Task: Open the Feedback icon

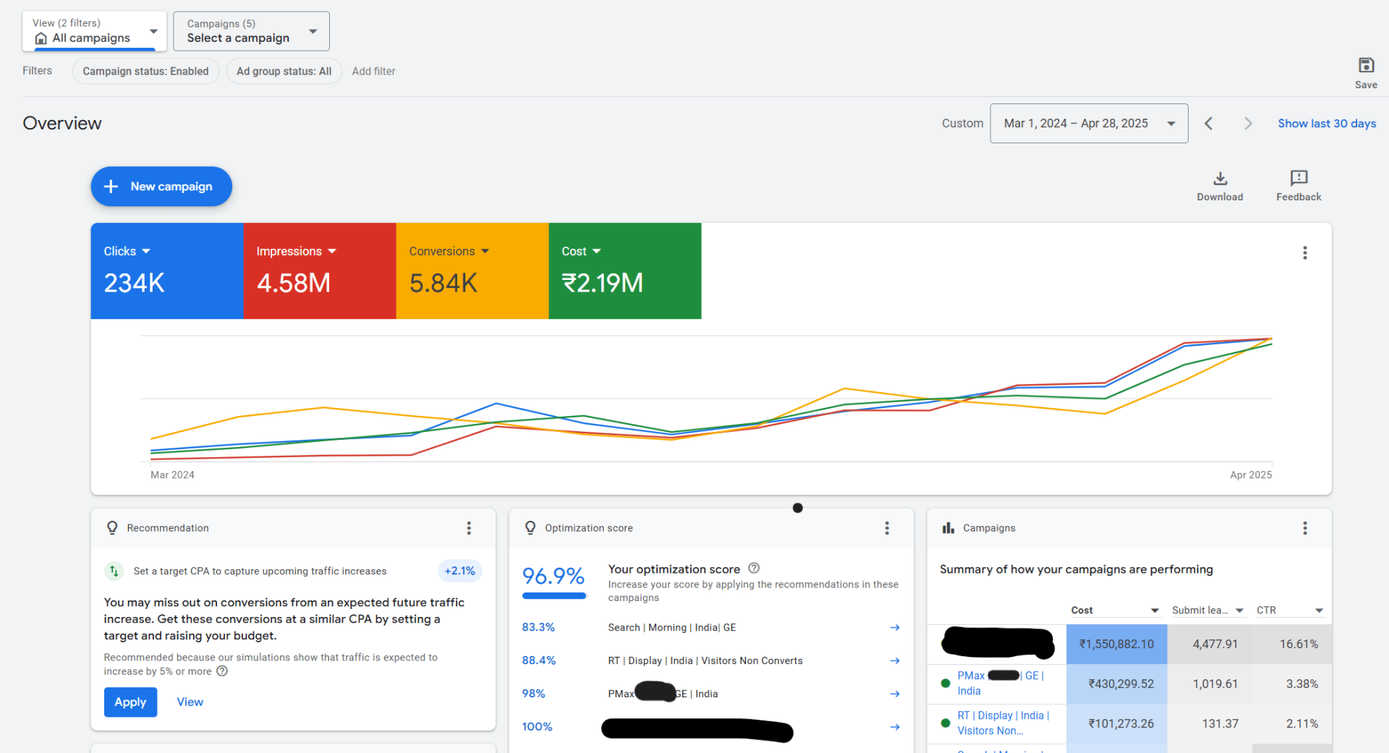Action: click(1298, 179)
